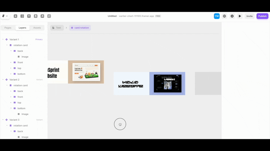The image size is (270, 151).
Task: Open the Insert plus tool
Action: [x=15, y=16]
